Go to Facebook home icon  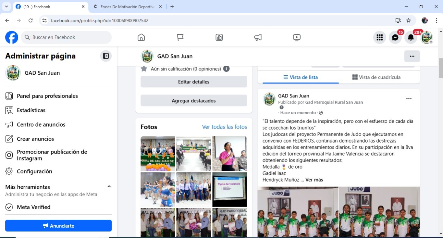(141, 38)
